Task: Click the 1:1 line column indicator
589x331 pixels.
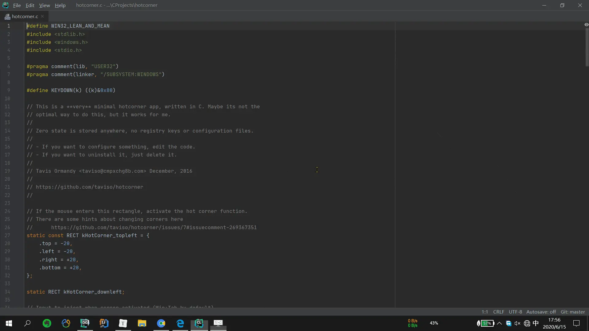Action: [485, 312]
